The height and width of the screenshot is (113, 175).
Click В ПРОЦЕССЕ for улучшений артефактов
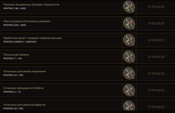point(156,107)
